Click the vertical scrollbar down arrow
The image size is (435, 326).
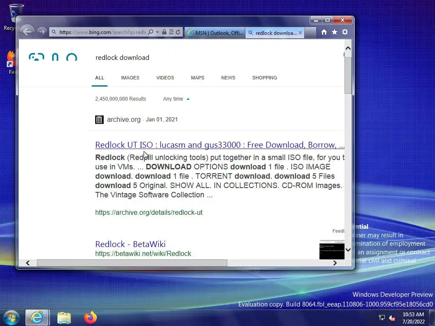pyautogui.click(x=348, y=250)
